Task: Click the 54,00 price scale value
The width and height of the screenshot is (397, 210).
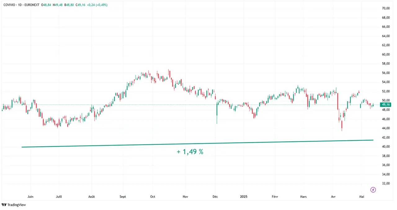Action: (x=386, y=82)
